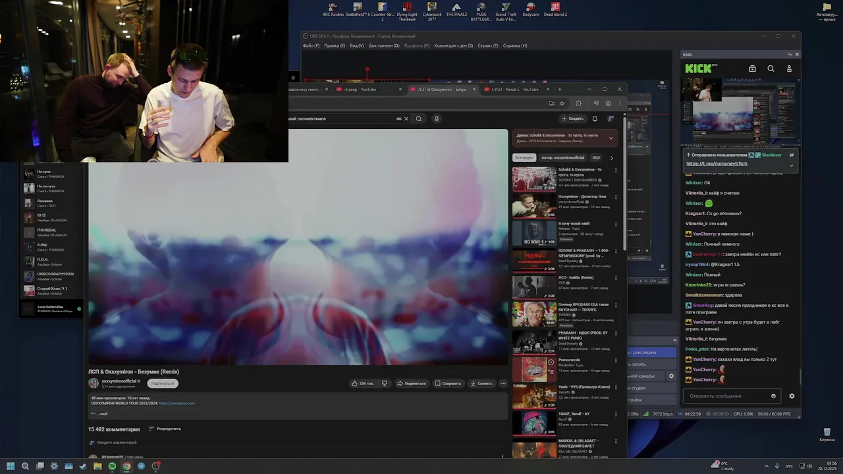This screenshot has width=843, height=474.
Task: Click the YouTube search text field
Action: (342, 119)
